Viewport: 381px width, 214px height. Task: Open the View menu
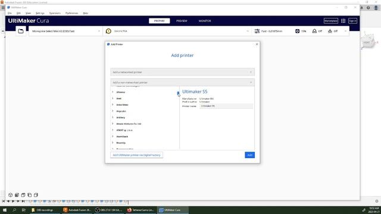coord(28,13)
